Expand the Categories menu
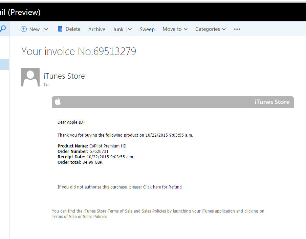Screen dimensions: 306x239 pyautogui.click(x=210, y=29)
